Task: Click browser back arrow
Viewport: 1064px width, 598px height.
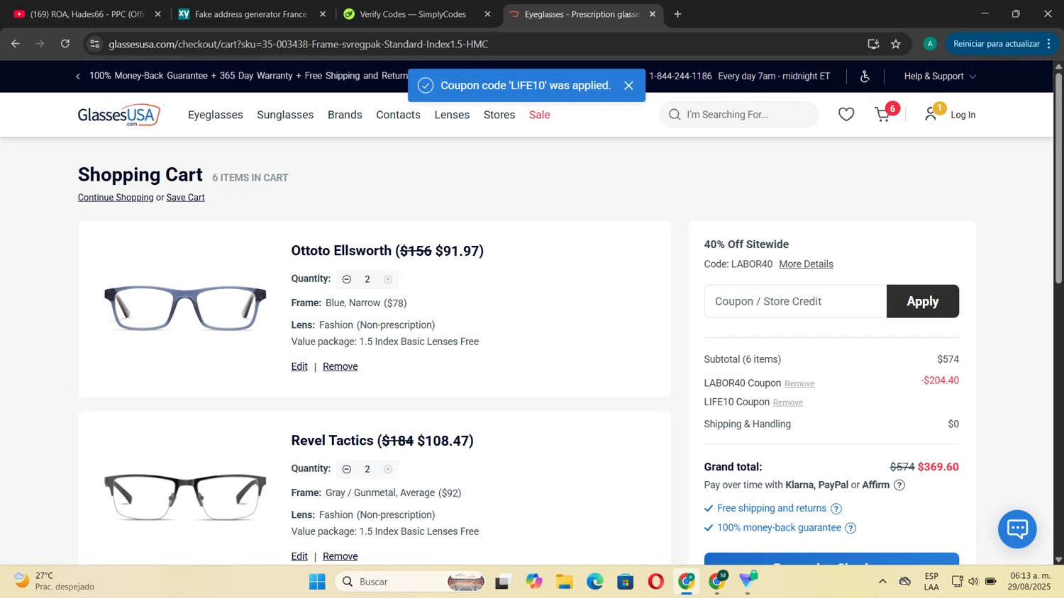Action: pos(15,44)
